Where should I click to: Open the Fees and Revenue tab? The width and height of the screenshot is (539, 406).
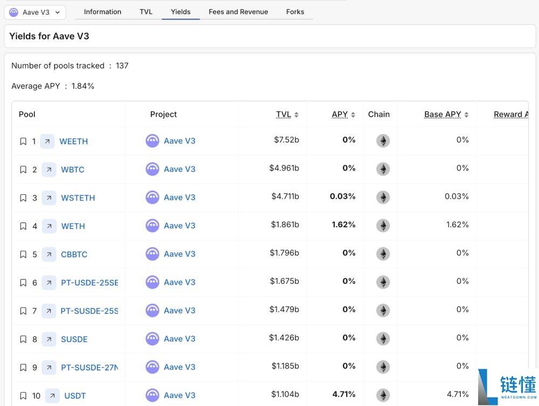238,12
